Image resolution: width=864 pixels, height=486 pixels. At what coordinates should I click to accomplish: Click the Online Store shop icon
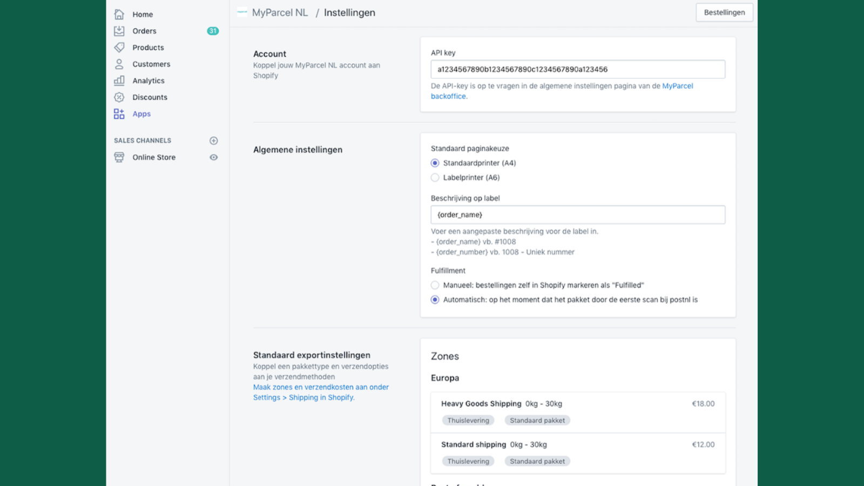(119, 157)
